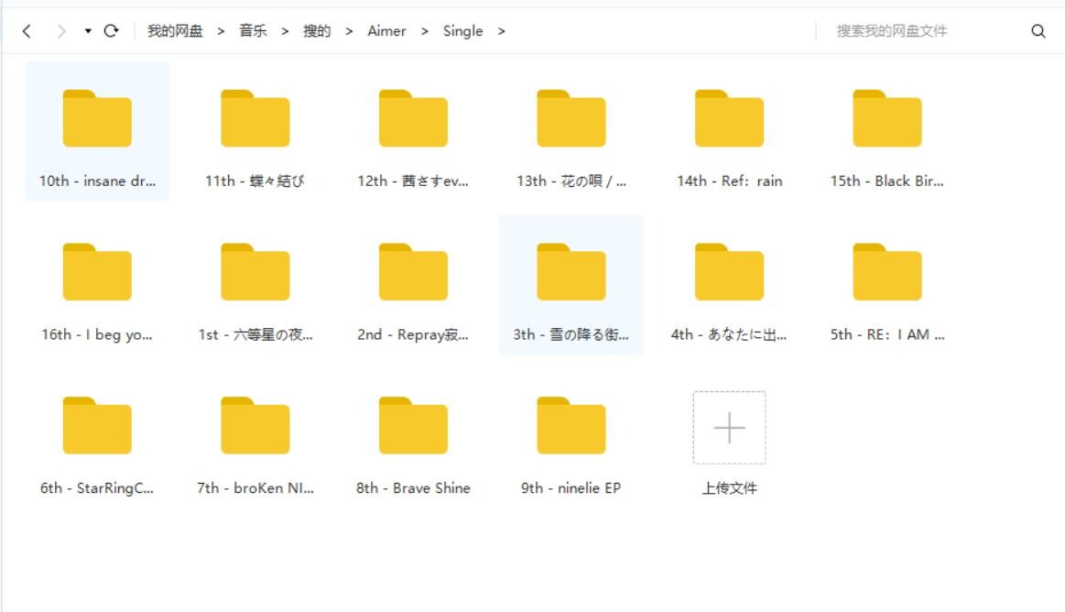Open the '3th - 雪の降る街' folder
Screen dimensions: 1065x612
click(x=571, y=270)
